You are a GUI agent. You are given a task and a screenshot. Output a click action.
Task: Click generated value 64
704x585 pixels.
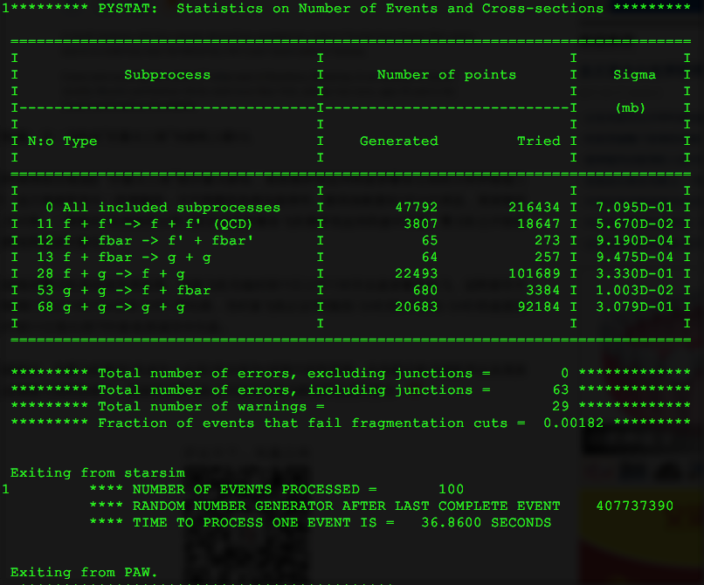coord(429,258)
